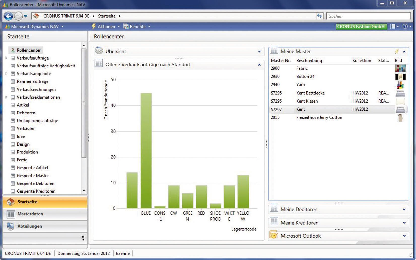416x260 pixels.
Task: Click the Fertig list icon
Action: point(13,160)
